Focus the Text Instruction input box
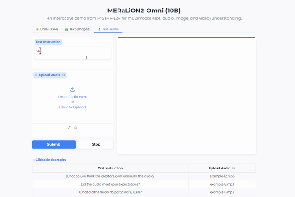 tap(73, 53)
